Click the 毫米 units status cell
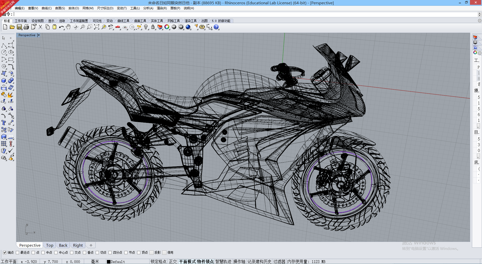482x264 pixels. click(x=95, y=261)
